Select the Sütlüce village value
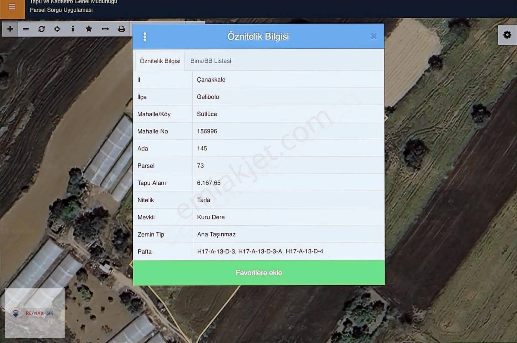517x343 pixels. (207, 114)
